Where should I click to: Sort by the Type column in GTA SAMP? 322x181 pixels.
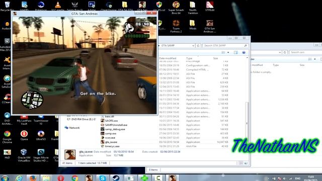[189, 58]
